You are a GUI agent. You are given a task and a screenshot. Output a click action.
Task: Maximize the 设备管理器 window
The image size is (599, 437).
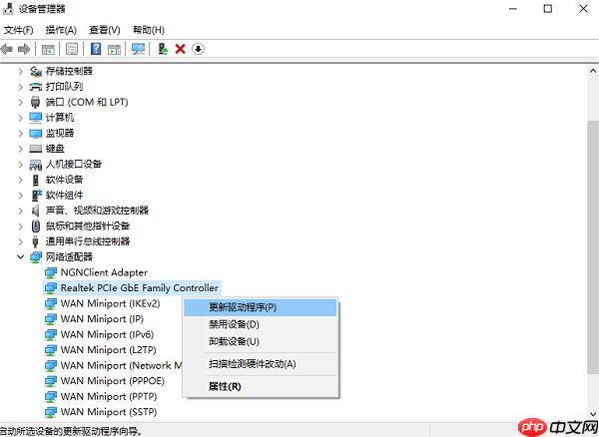click(548, 9)
